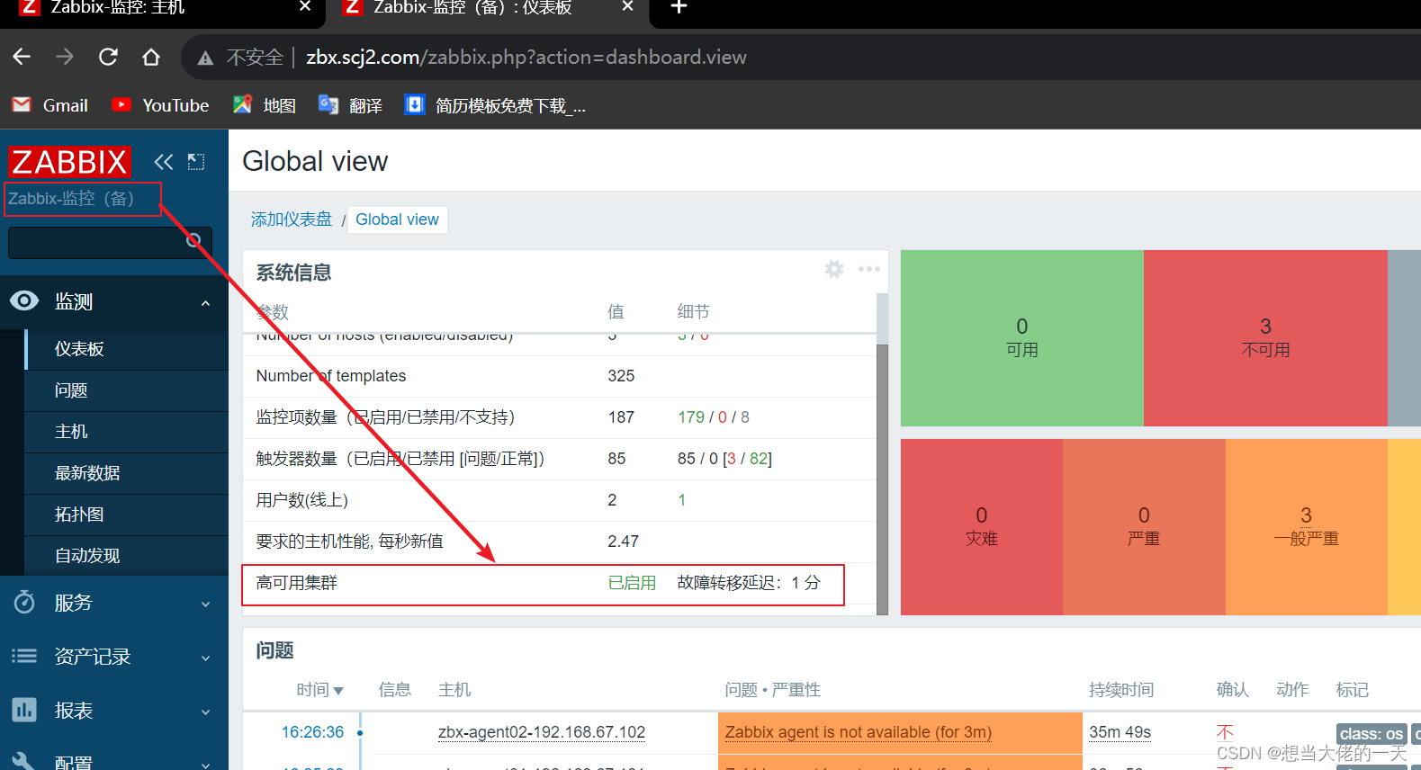Viewport: 1421px width, 770px height.
Task: Click the 服务 stopwatch icon
Action: pos(24,602)
